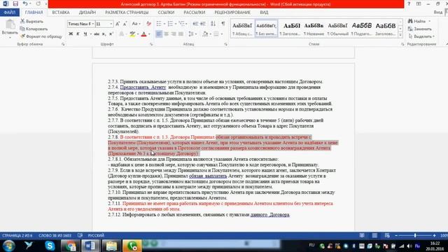Cut the selection with Вырезать
This screenshot has width=448, height=252.
pos(31,22)
